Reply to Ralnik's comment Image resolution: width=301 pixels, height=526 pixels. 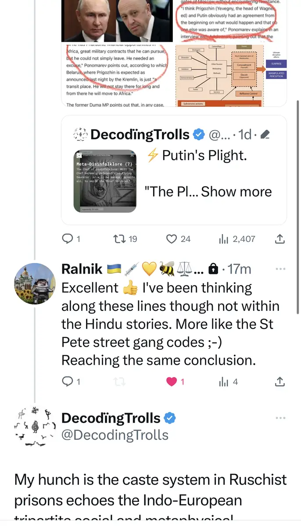coord(67,382)
